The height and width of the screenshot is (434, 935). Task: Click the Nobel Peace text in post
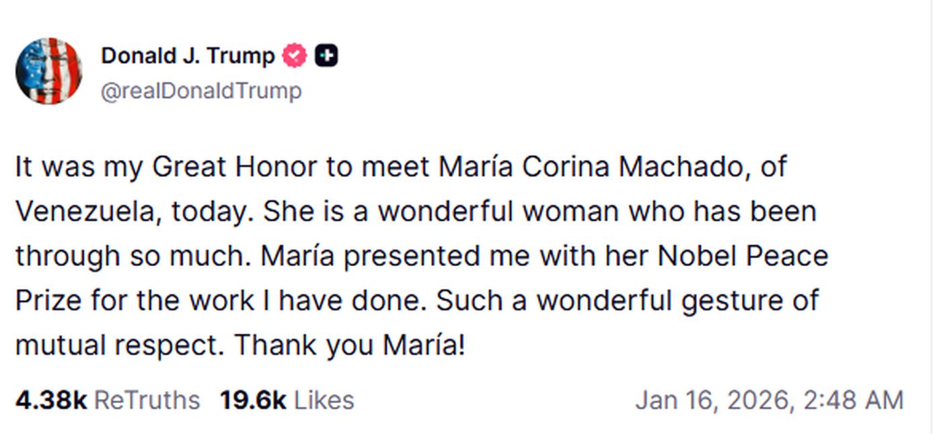click(x=743, y=256)
